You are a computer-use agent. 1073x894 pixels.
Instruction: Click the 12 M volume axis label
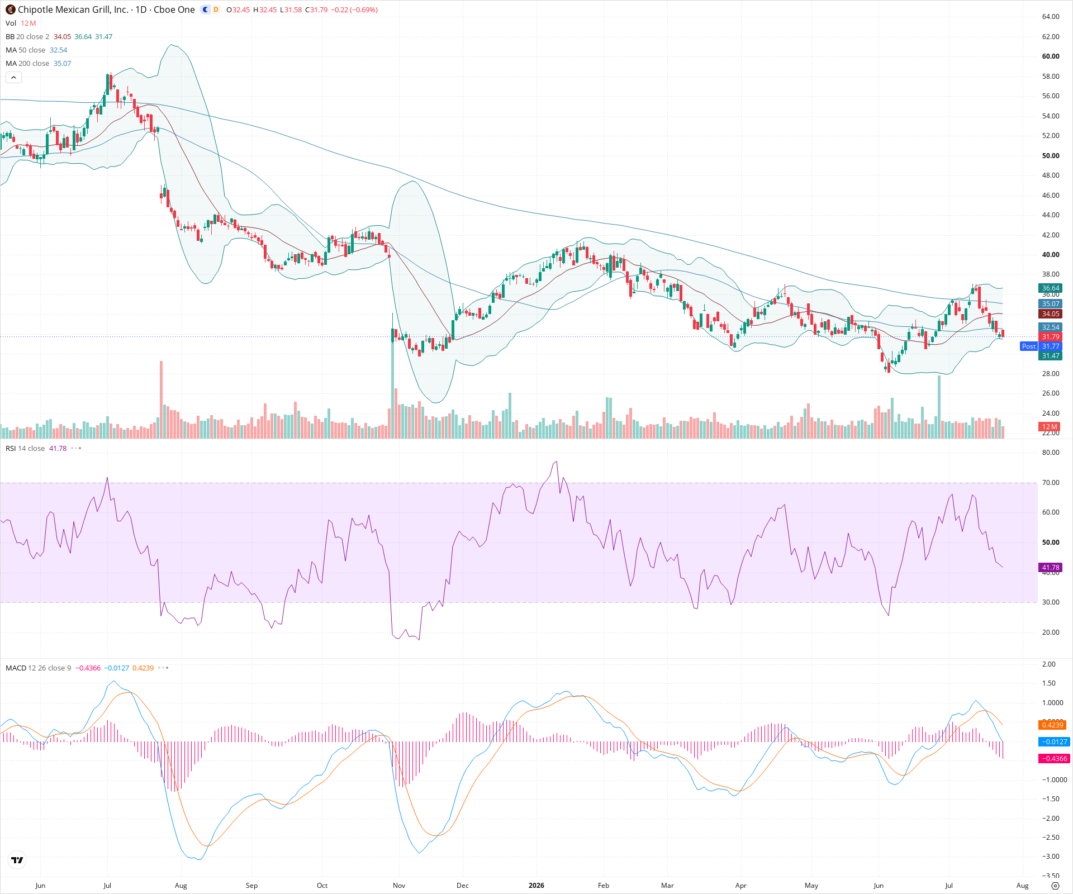[x=1050, y=427]
